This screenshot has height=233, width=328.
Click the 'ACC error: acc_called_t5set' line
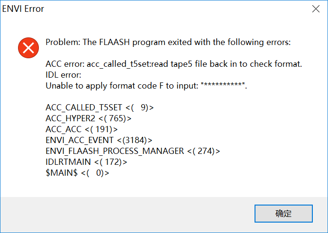pos(173,64)
